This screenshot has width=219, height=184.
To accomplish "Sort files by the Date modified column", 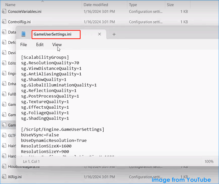I will 96,5.
